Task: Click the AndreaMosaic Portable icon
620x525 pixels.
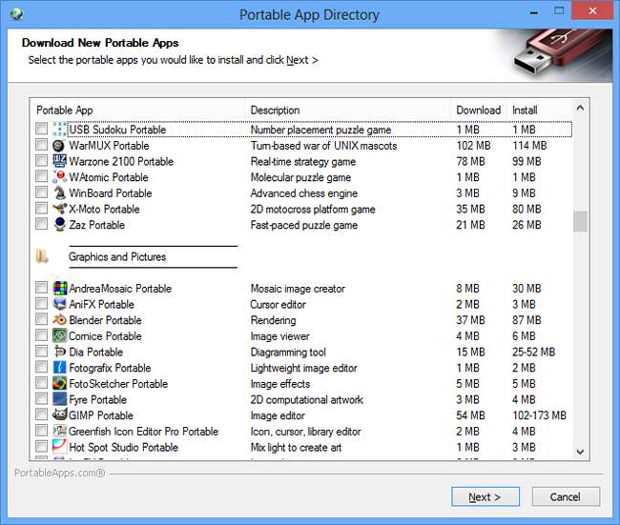Action: tap(59, 289)
